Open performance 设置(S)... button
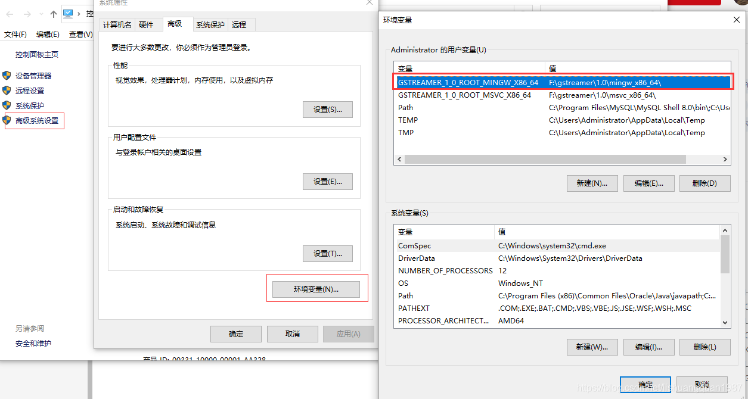This screenshot has height=399, width=748. tap(327, 110)
